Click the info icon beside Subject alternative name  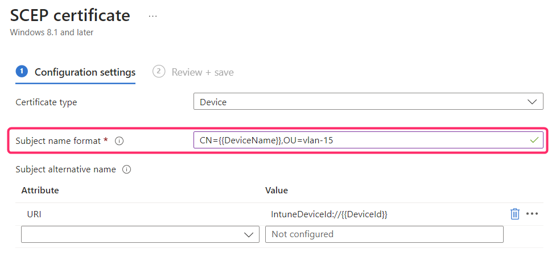127,169
